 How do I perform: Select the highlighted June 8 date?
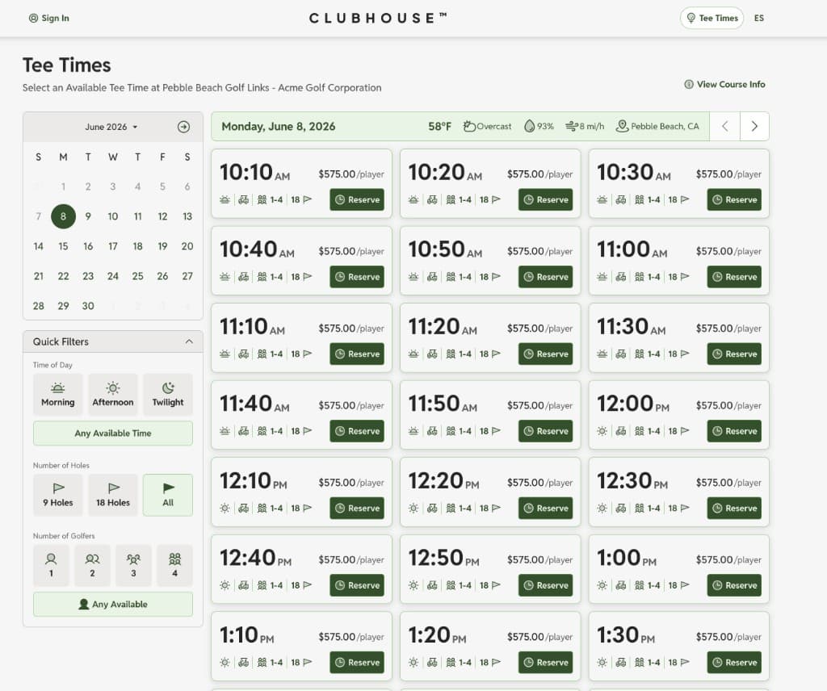(63, 216)
